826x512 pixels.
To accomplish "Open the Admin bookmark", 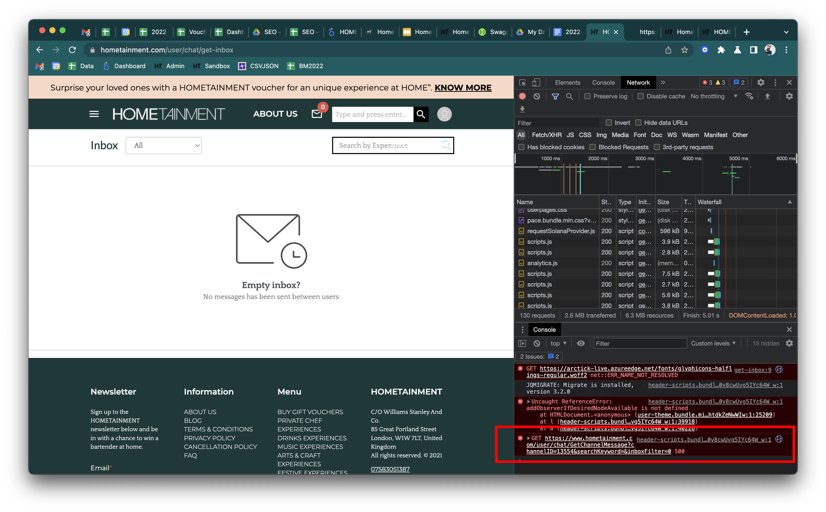I will point(170,66).
